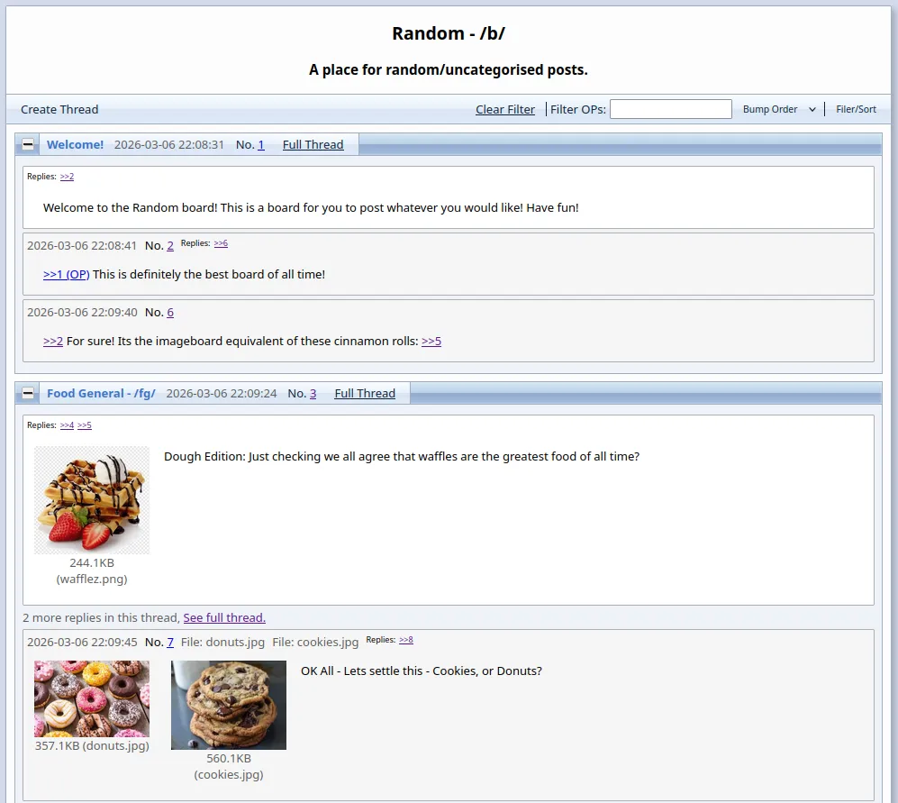
Task: Click post number 3 link
Action: click(x=313, y=393)
